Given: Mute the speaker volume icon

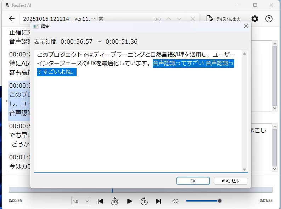Looking at the screenshot, I should (x=175, y=201).
